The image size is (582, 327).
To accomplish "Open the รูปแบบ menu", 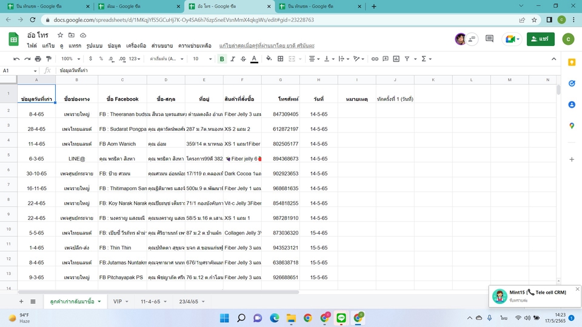I will [95, 45].
